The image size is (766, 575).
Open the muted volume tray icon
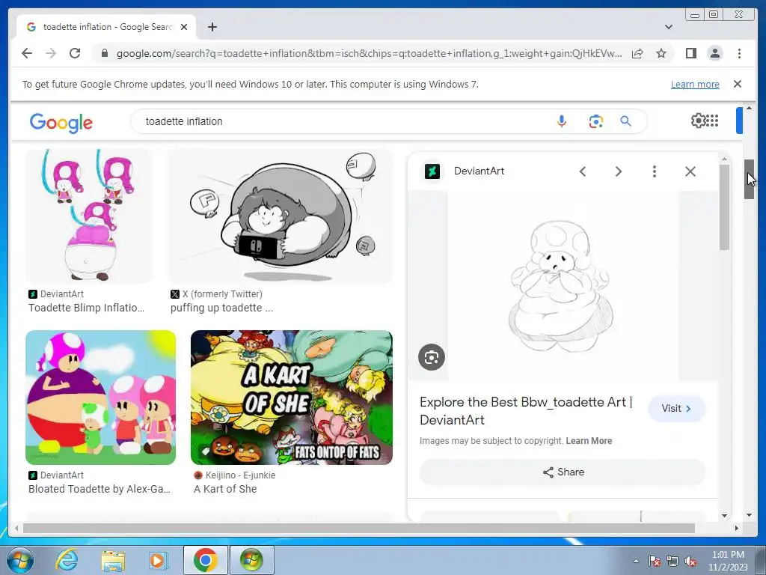690,562
